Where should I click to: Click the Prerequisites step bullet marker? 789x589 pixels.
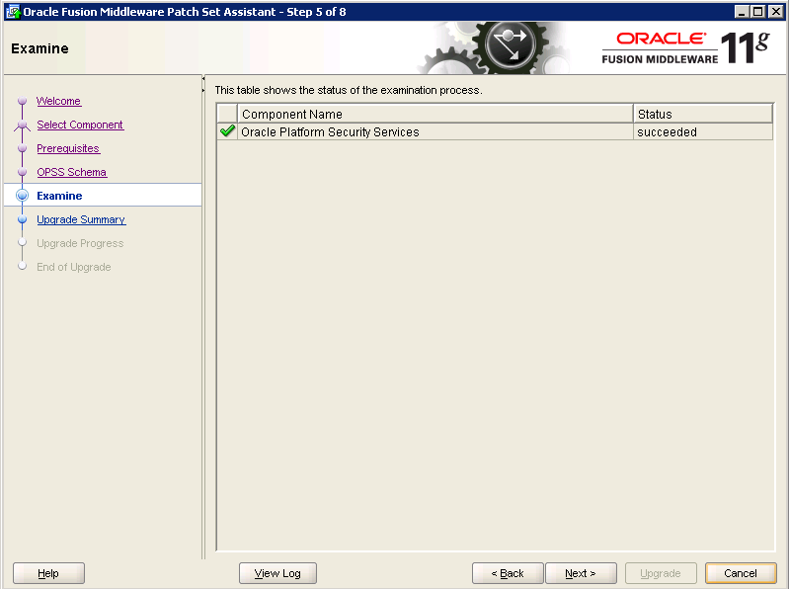click(x=22, y=148)
